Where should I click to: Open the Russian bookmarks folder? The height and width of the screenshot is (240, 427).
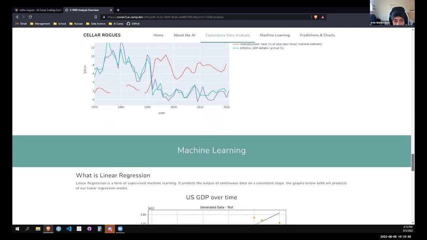(x=76, y=24)
